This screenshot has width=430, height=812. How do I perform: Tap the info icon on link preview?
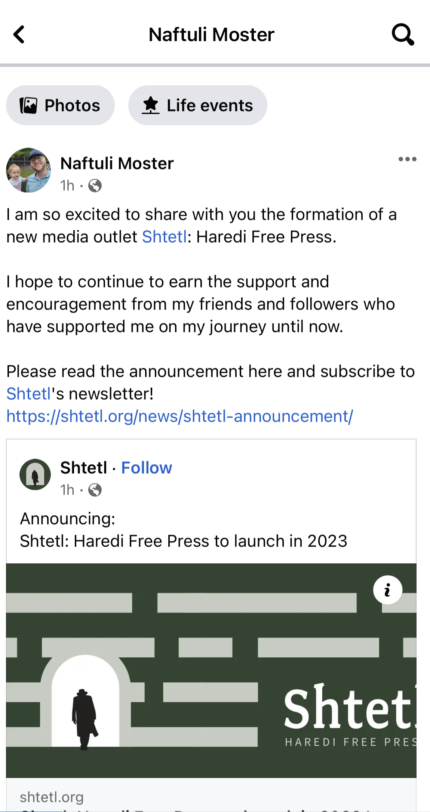pos(387,590)
